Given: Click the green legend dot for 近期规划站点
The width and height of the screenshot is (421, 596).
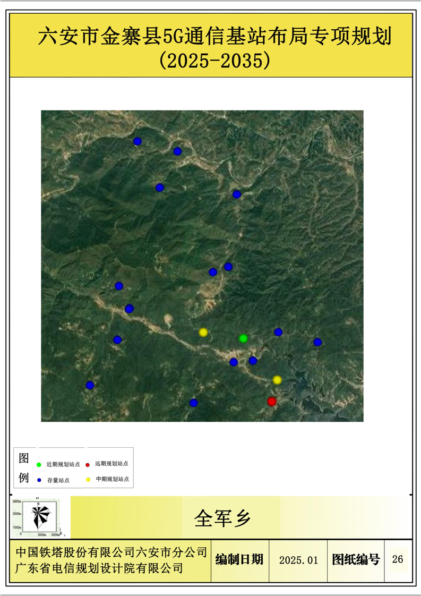Looking at the screenshot, I should pos(39,464).
